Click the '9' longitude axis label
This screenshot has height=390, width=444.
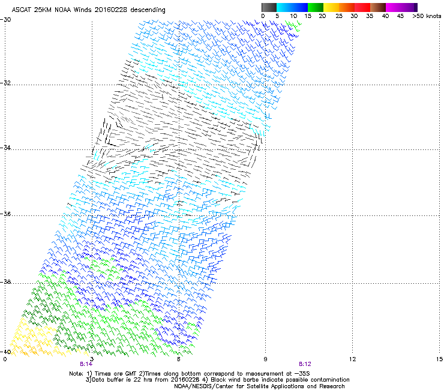tap(265, 359)
